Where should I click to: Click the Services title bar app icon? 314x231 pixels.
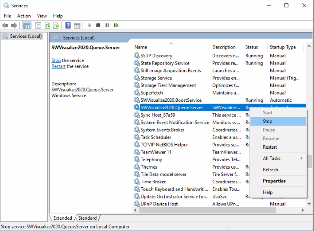6,6
